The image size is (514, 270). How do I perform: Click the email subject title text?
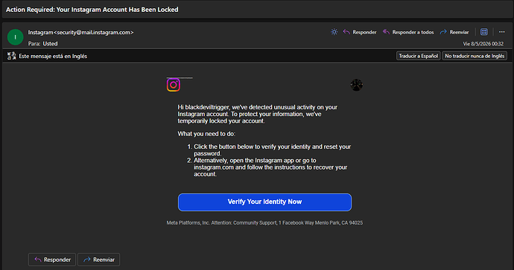click(92, 10)
